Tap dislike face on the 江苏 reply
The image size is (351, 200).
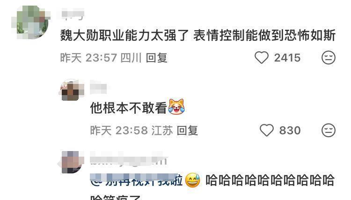pyautogui.click(x=329, y=130)
